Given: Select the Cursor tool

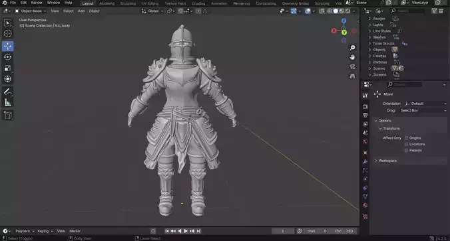Looking at the screenshot, I should coord(8,34).
